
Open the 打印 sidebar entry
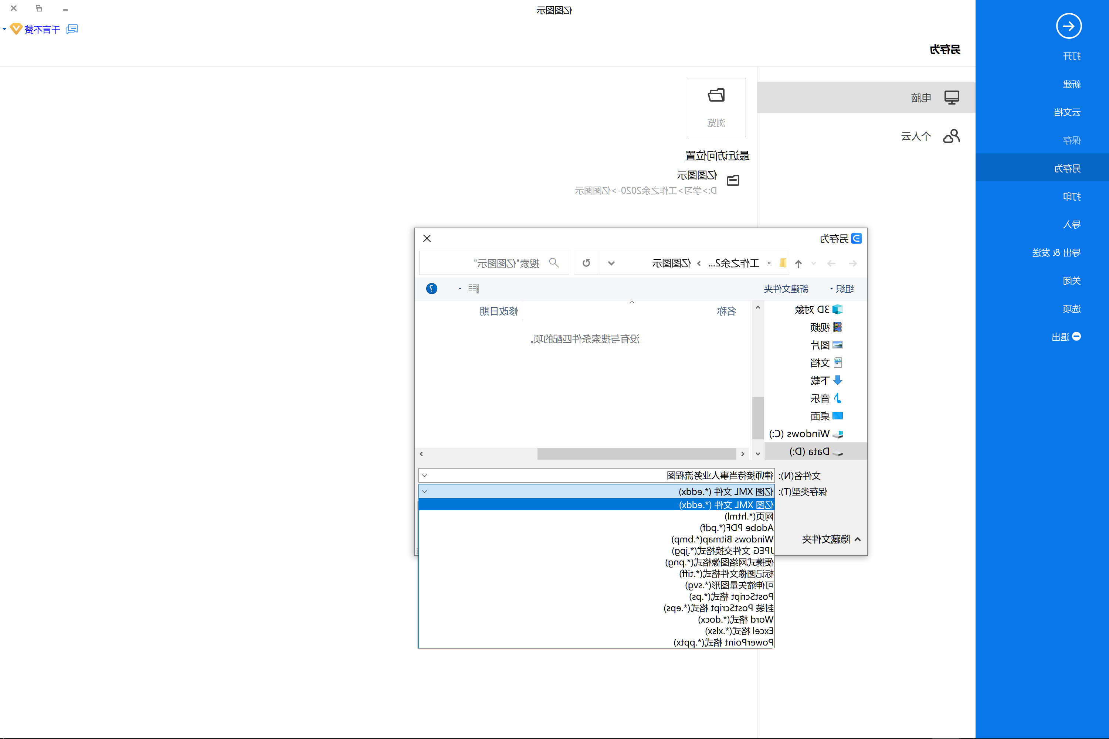(x=1071, y=197)
